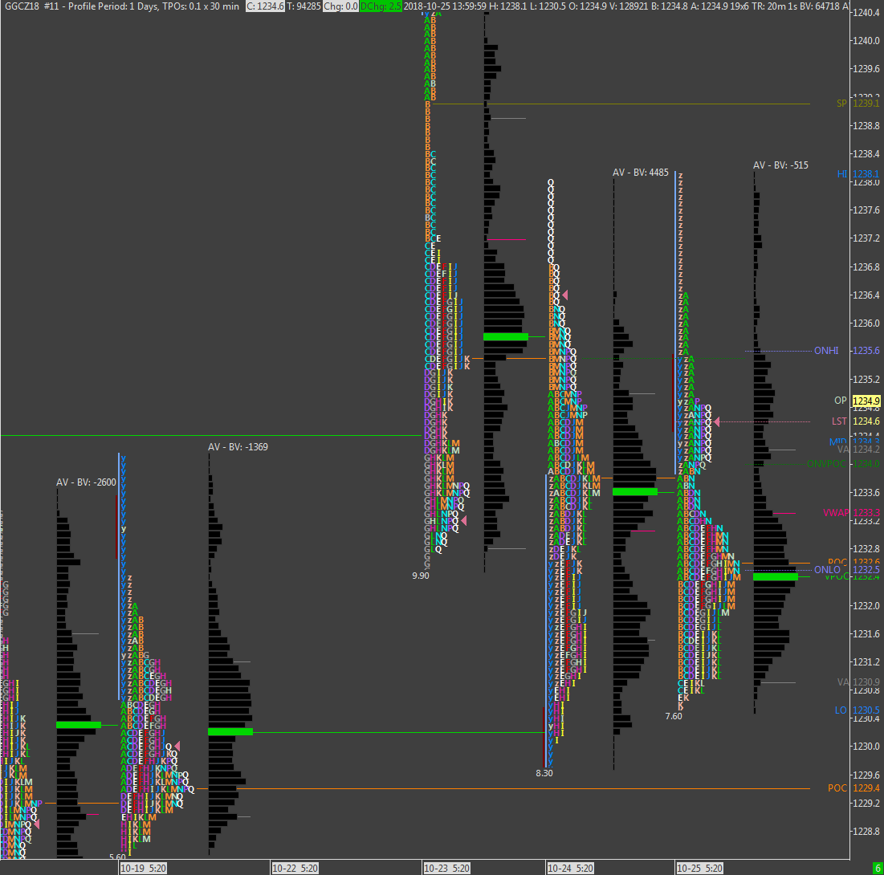884x875 pixels.
Task: Click the 'AV - BV: -1369' label
Action: click(238, 447)
